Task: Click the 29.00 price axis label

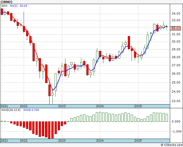Action: [176, 49]
